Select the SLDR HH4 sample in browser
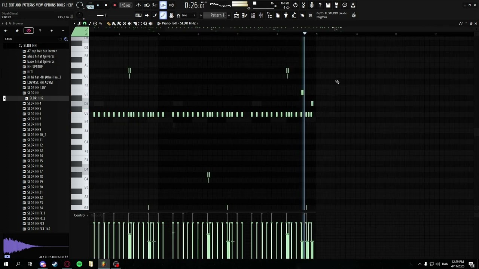This screenshot has width=479, height=269. point(34,103)
